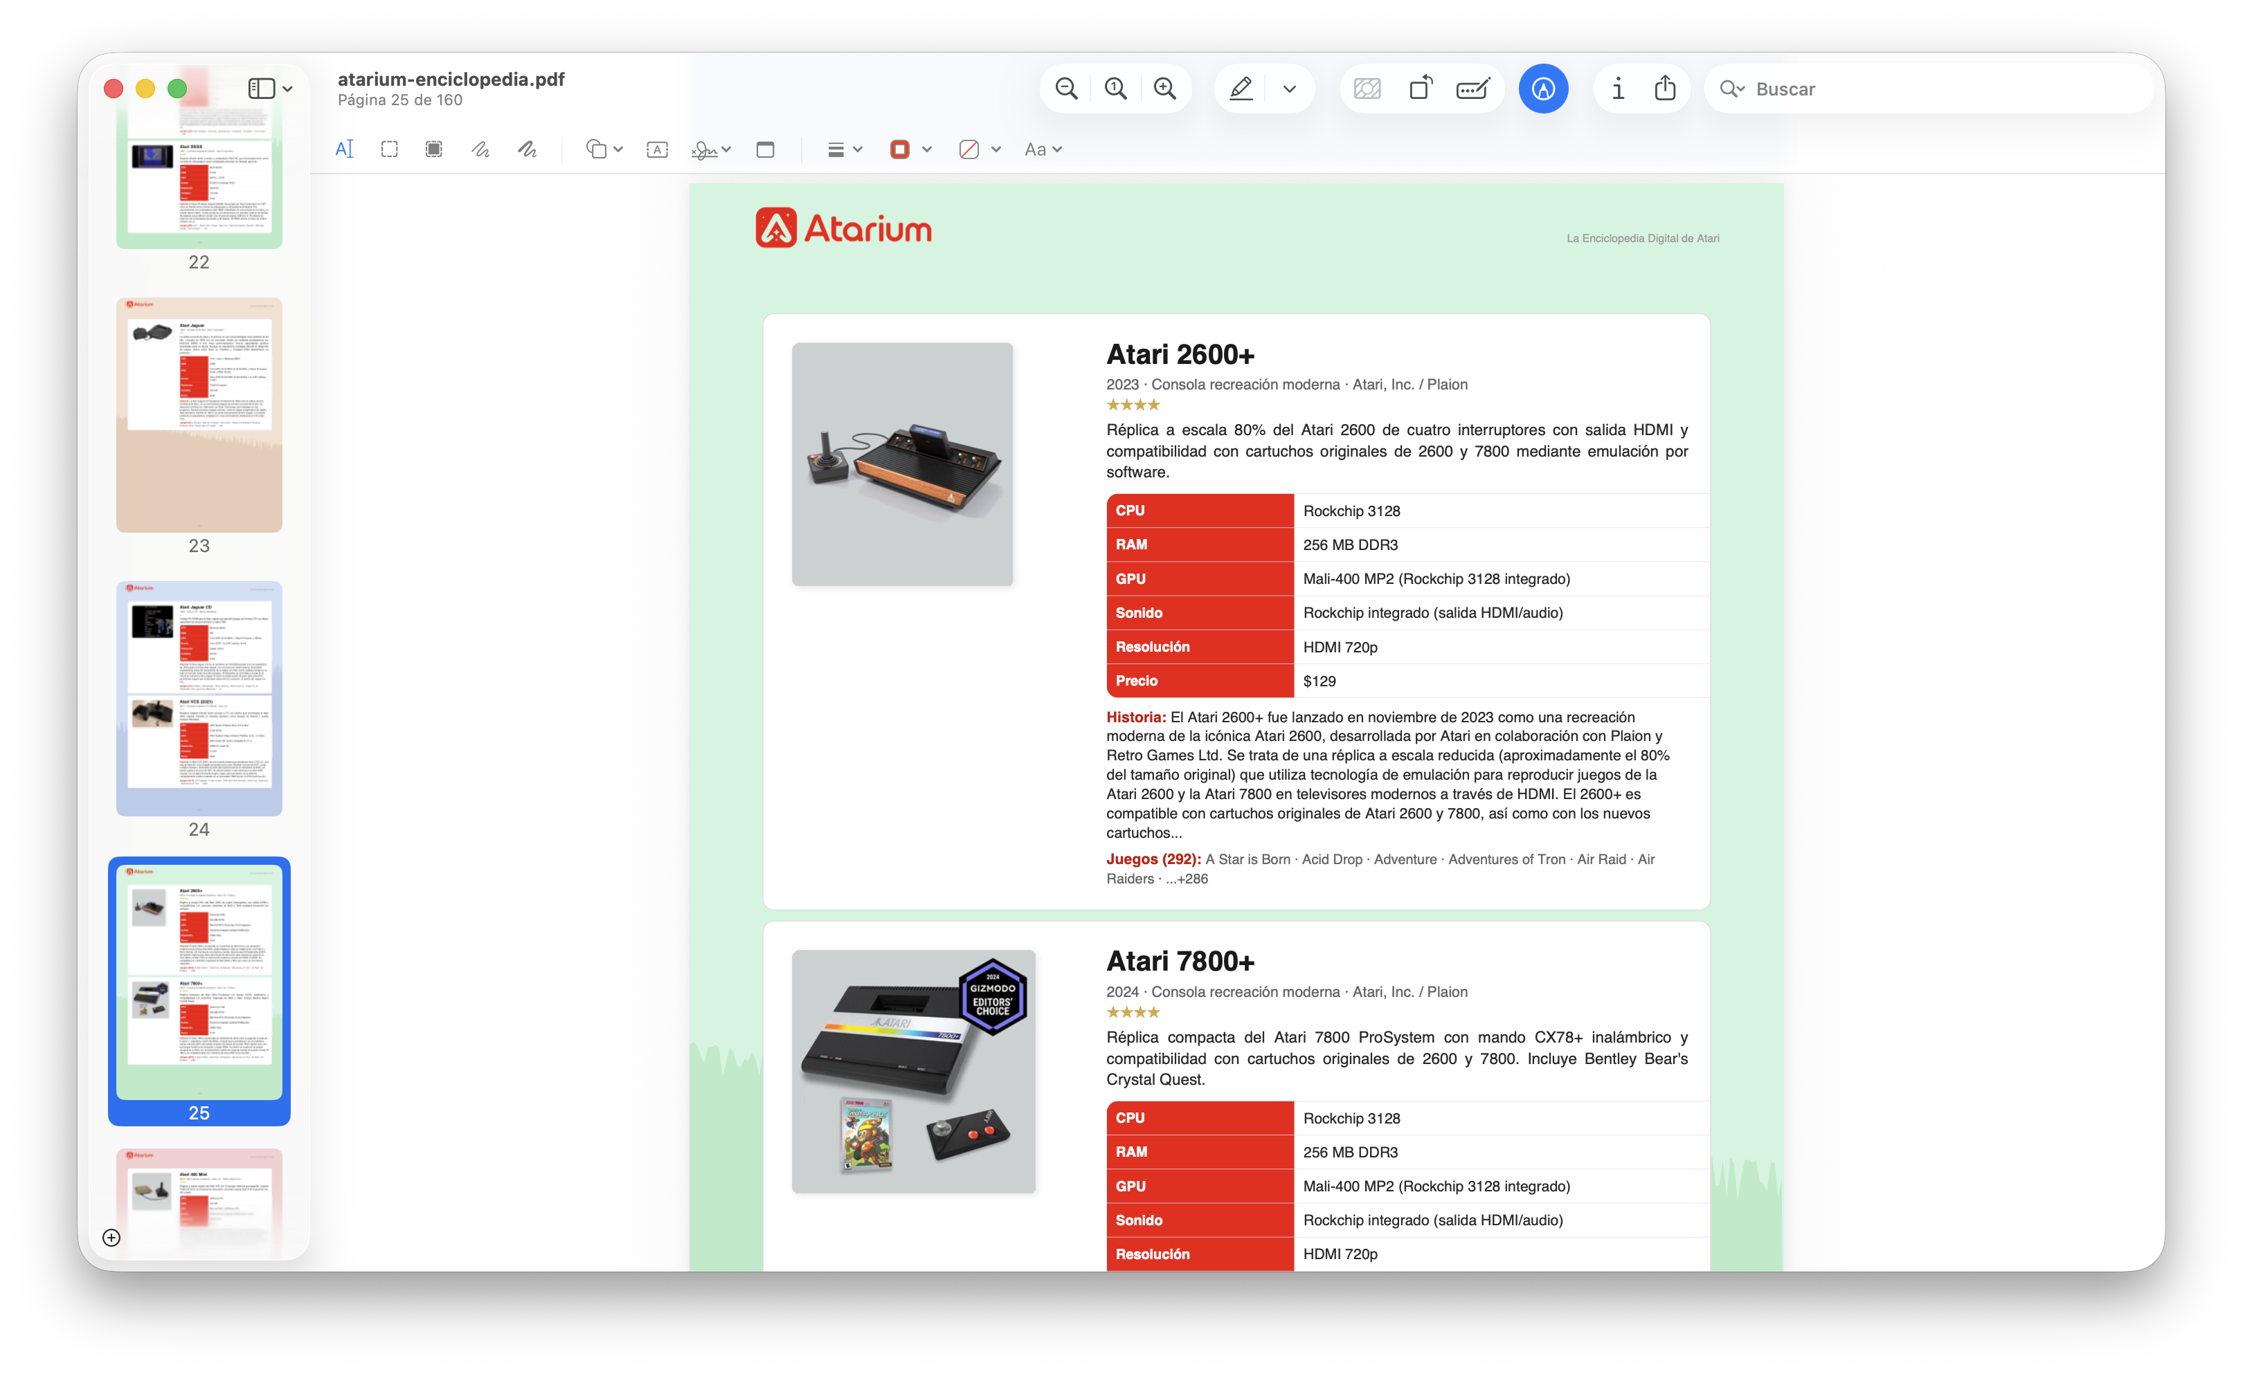The width and height of the screenshot is (2243, 1374).
Task: Toggle the highlight pen tool
Action: [x=1242, y=89]
